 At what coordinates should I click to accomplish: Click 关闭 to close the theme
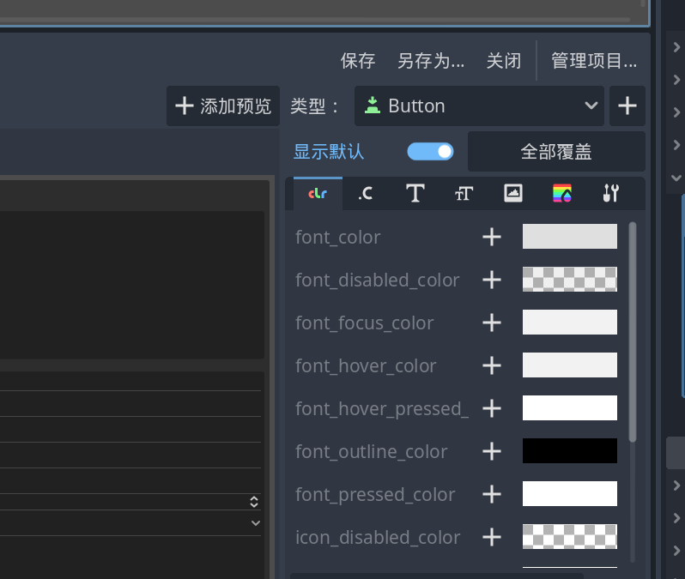tap(504, 61)
